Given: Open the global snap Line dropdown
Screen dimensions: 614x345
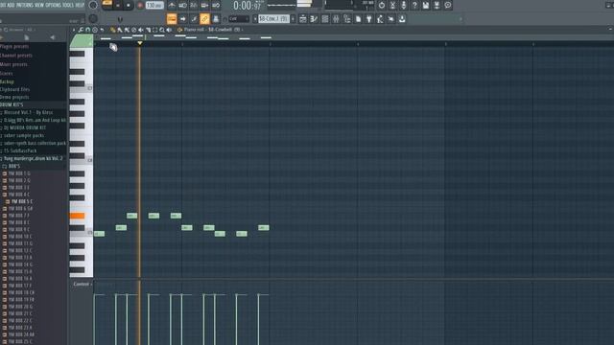Looking at the screenshot, I should 238,19.
